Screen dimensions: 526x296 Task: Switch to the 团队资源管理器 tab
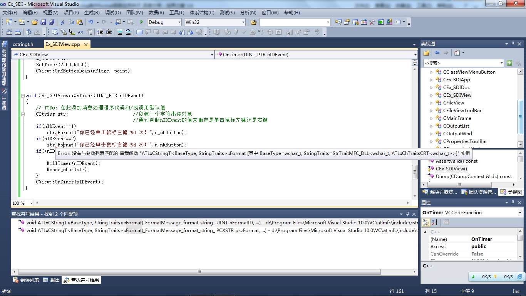point(479,192)
